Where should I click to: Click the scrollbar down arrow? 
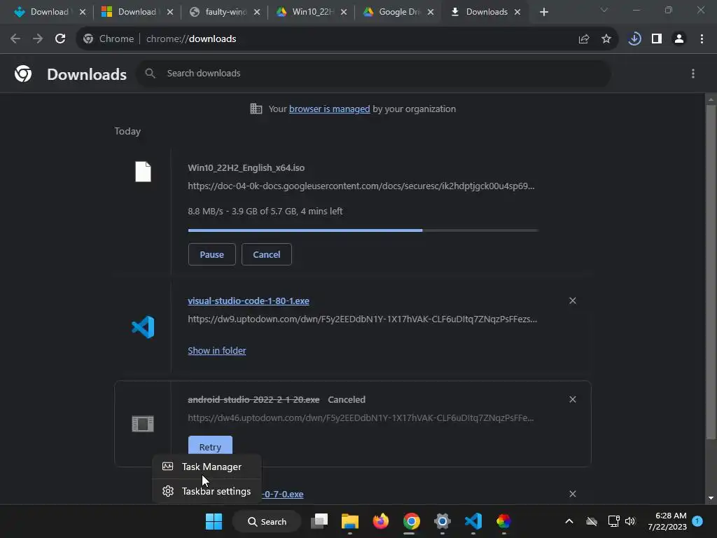[x=711, y=498]
